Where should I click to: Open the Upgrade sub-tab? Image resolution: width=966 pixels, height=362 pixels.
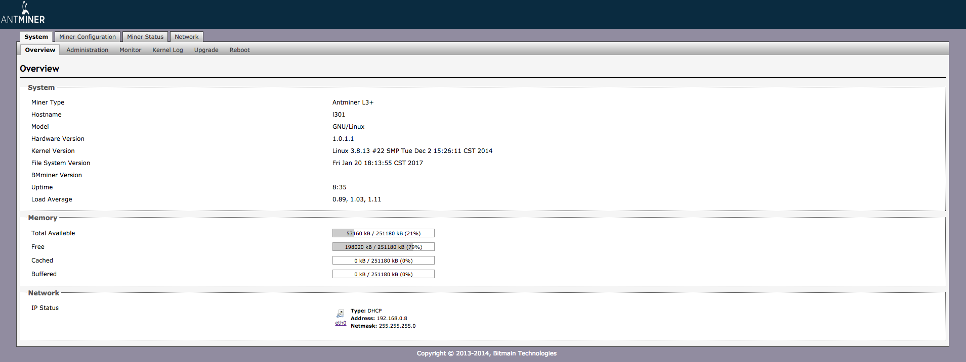(x=206, y=50)
